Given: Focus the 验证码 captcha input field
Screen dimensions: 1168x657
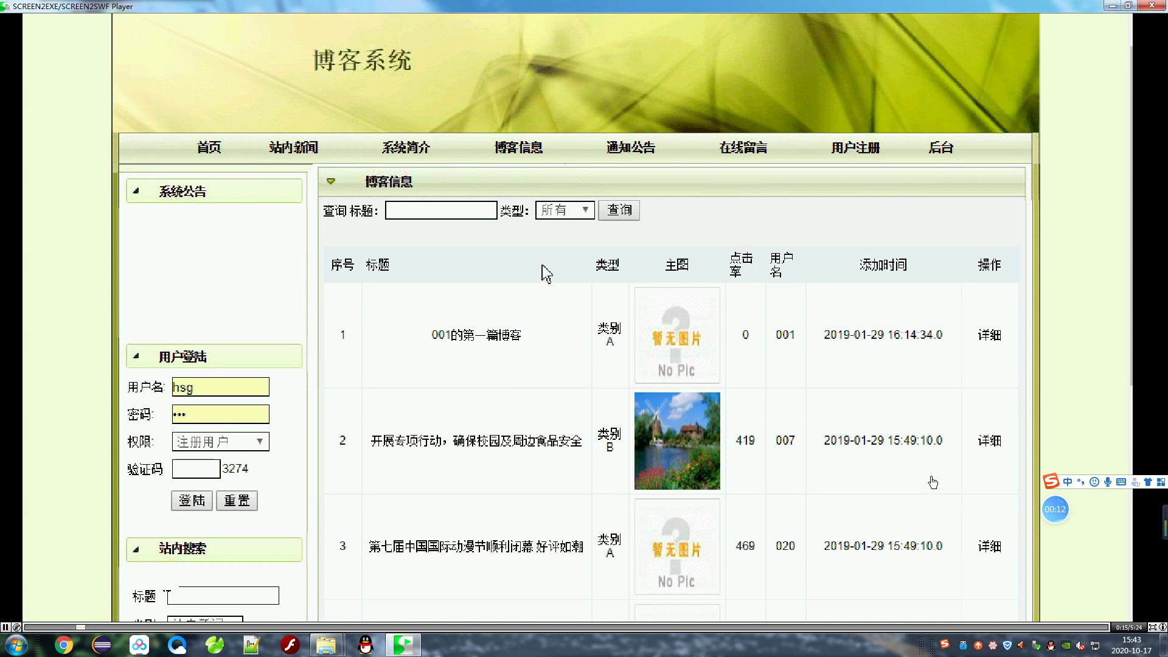Looking at the screenshot, I should coord(196,469).
